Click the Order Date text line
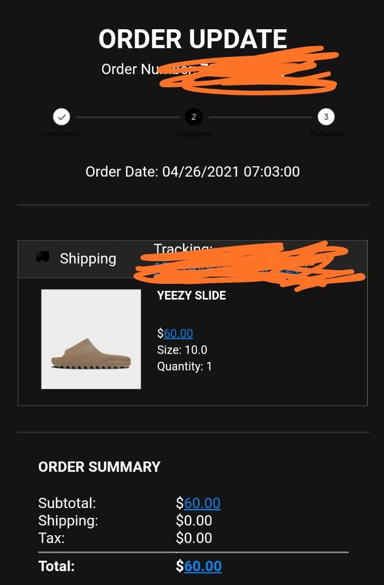Viewport: 384px width, 585px height. tap(193, 172)
